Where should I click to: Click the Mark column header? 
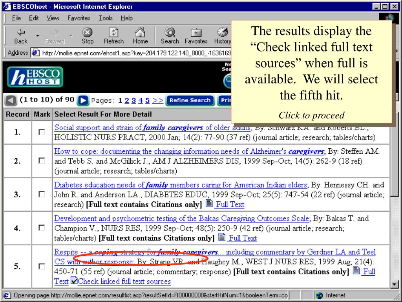click(x=42, y=114)
